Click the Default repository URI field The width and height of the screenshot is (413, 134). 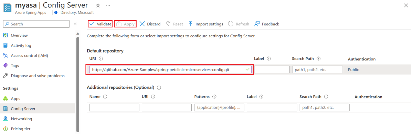point(170,70)
